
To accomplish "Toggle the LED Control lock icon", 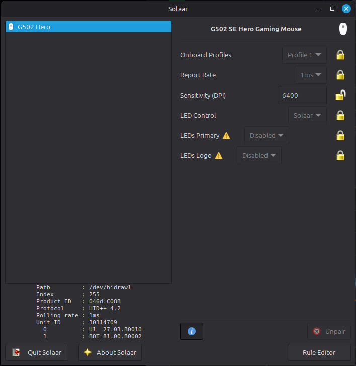I will click(340, 115).
